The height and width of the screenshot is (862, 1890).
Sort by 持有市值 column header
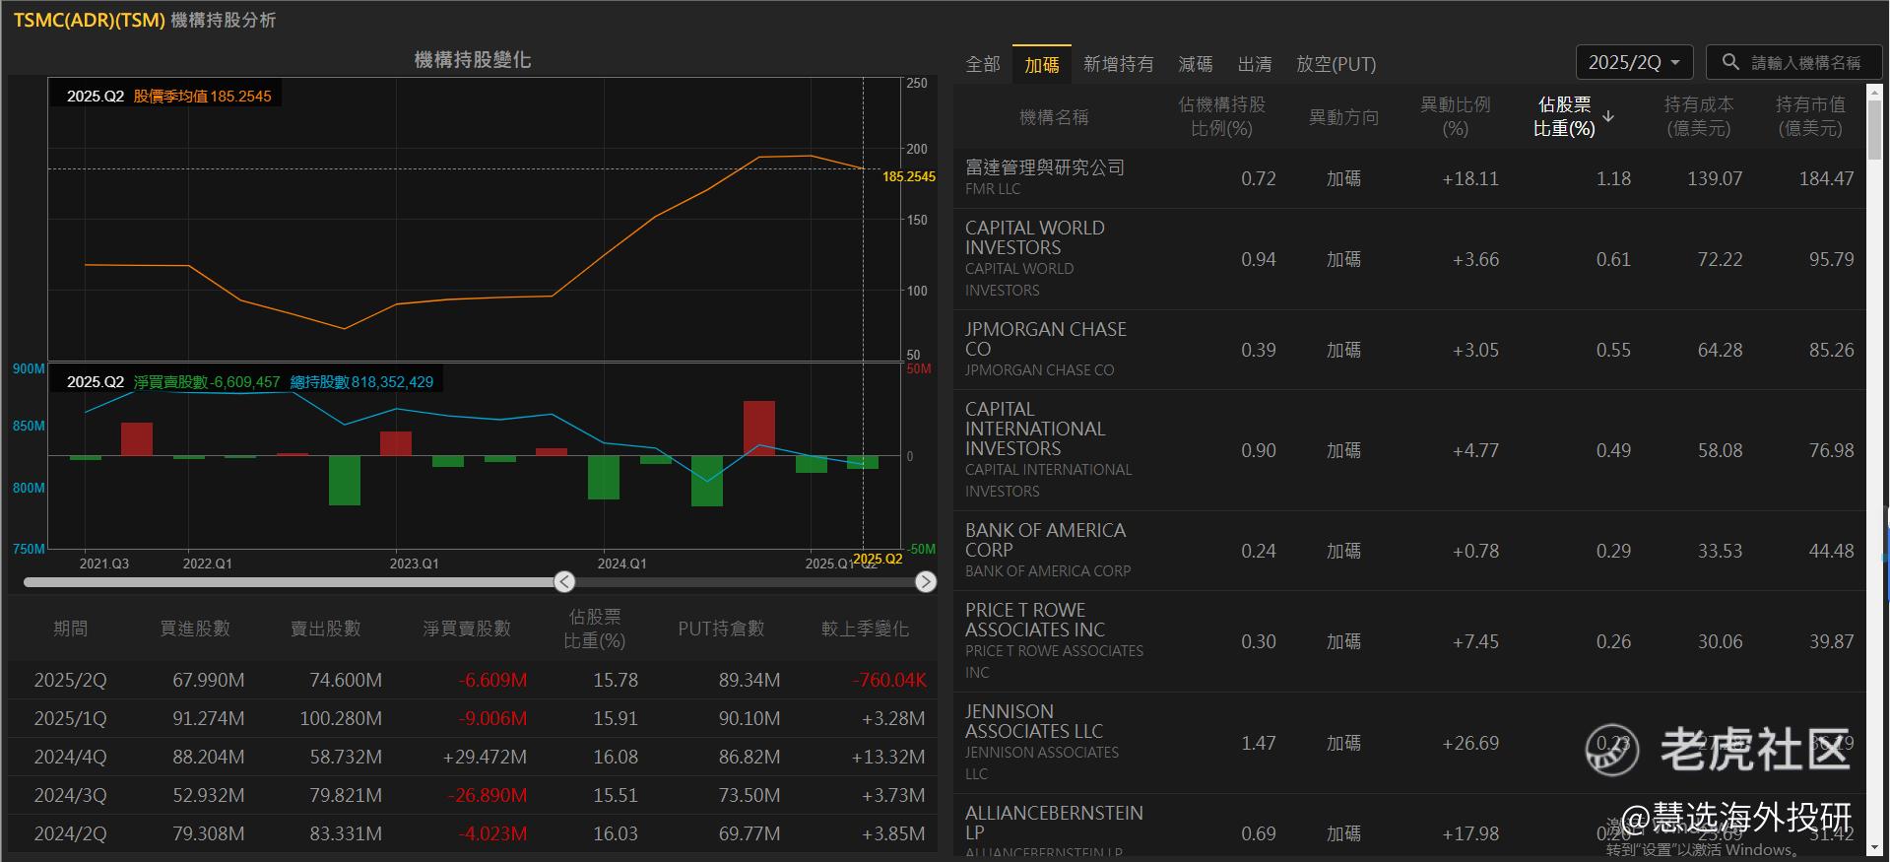1810,116
